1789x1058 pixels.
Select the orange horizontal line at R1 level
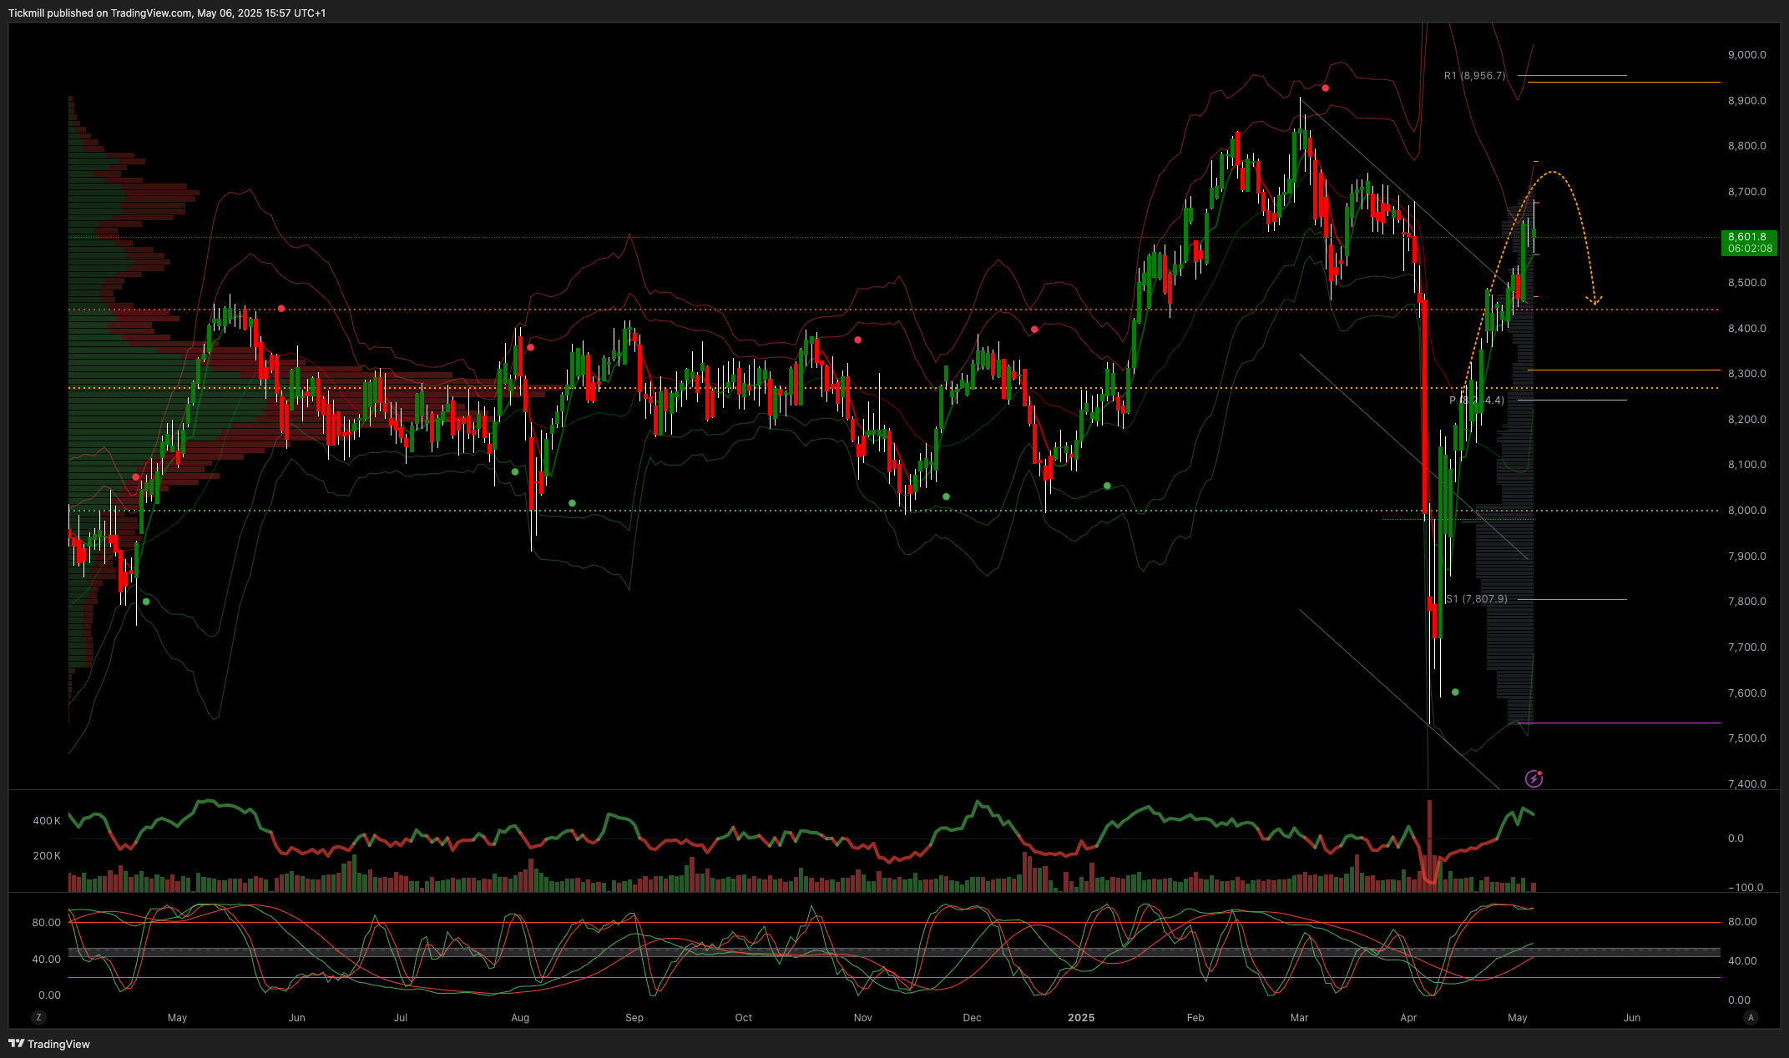coord(1624,83)
